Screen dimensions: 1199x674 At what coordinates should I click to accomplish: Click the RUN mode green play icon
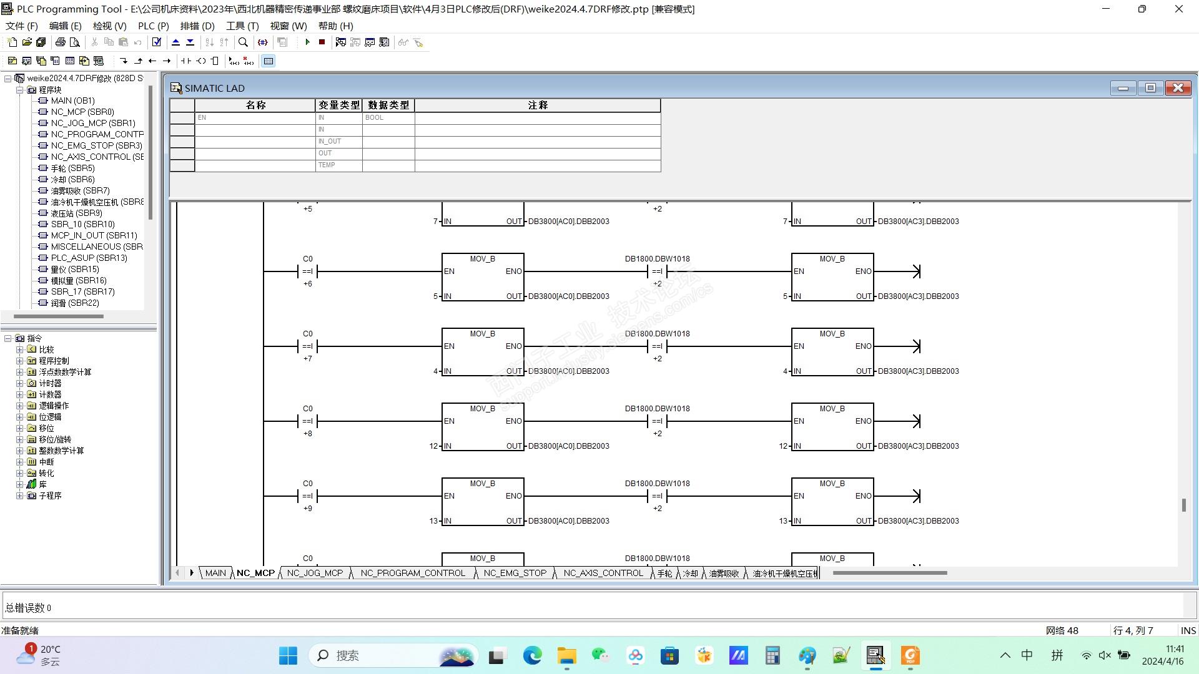[x=307, y=42]
